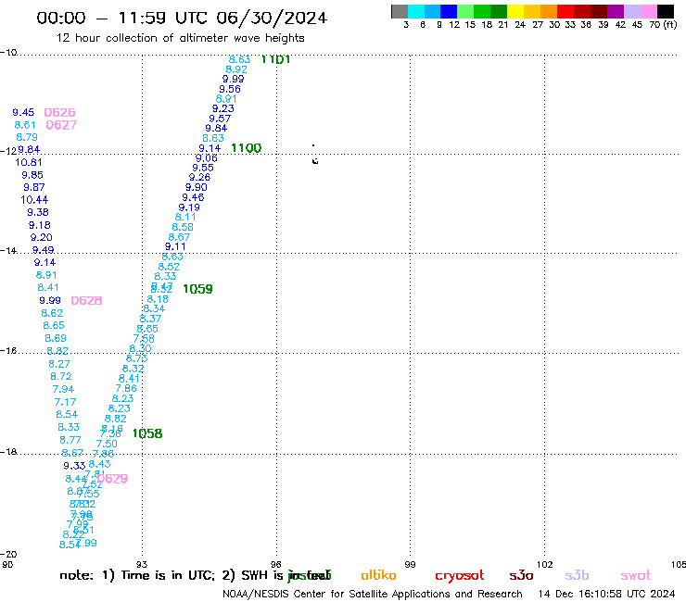The image size is (686, 602).
Task: Click the wave height value 9.46
Action: [193, 197]
